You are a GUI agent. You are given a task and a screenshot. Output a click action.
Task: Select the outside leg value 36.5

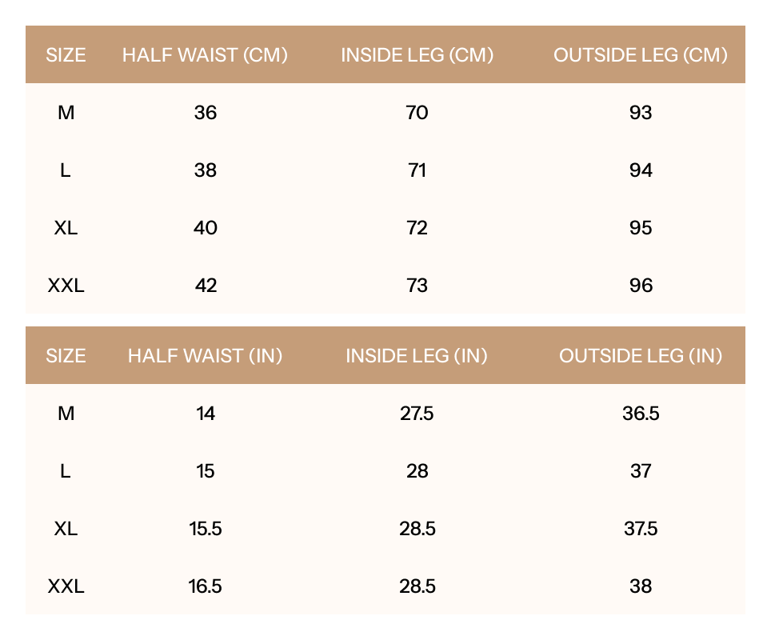click(641, 414)
